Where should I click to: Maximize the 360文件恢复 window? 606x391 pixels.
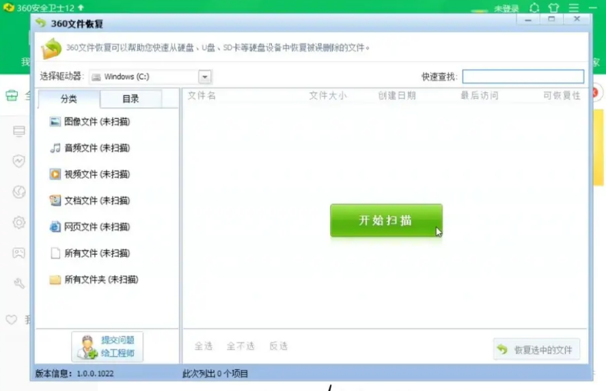tap(551, 19)
